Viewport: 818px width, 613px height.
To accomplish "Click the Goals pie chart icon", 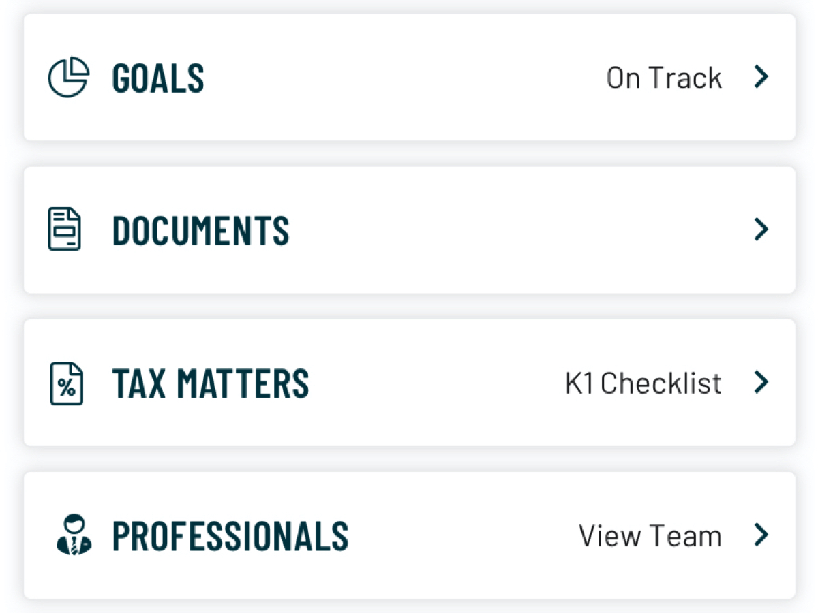I will pyautogui.click(x=68, y=77).
